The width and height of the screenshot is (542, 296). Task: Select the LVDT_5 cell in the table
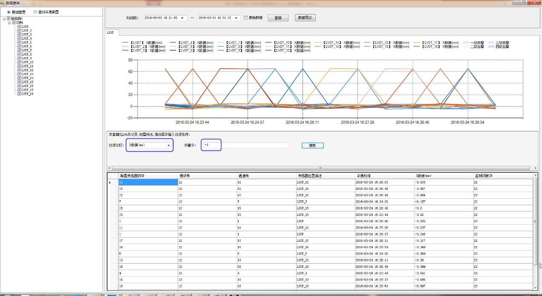[326, 254]
